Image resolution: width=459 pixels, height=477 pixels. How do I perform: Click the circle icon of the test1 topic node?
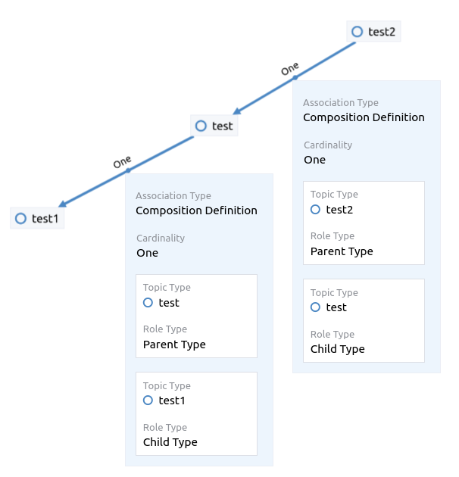click(21, 218)
